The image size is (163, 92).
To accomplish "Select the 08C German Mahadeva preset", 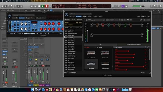I will (73, 57).
